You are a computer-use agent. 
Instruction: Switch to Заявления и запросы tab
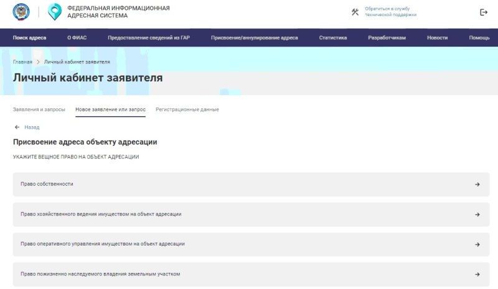[x=39, y=109]
